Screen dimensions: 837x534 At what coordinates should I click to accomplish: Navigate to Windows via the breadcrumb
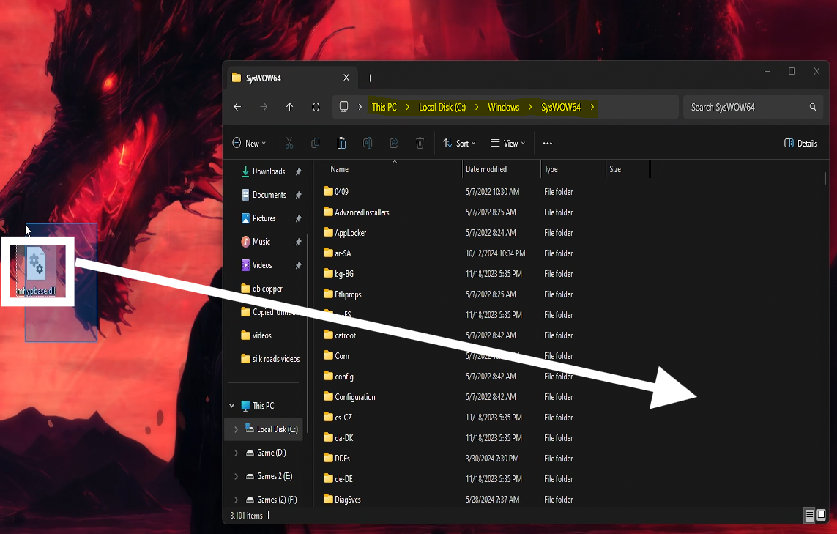tap(504, 107)
